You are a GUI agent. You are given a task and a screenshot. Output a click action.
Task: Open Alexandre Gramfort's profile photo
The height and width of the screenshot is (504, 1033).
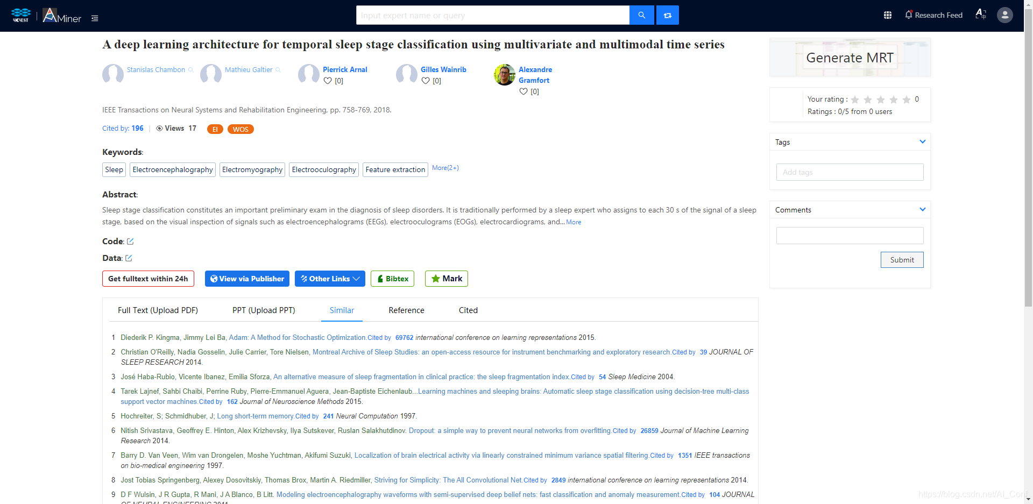tap(505, 75)
